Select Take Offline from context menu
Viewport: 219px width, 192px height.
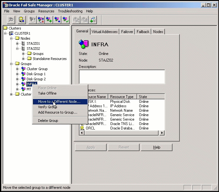(47, 93)
